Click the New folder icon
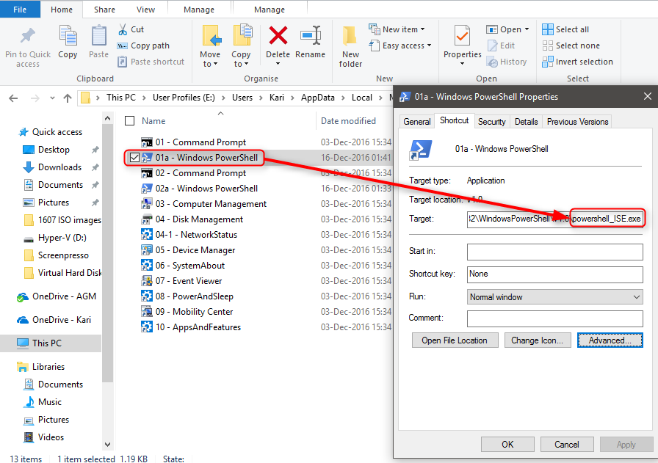The height and width of the screenshot is (463, 658). point(350,36)
